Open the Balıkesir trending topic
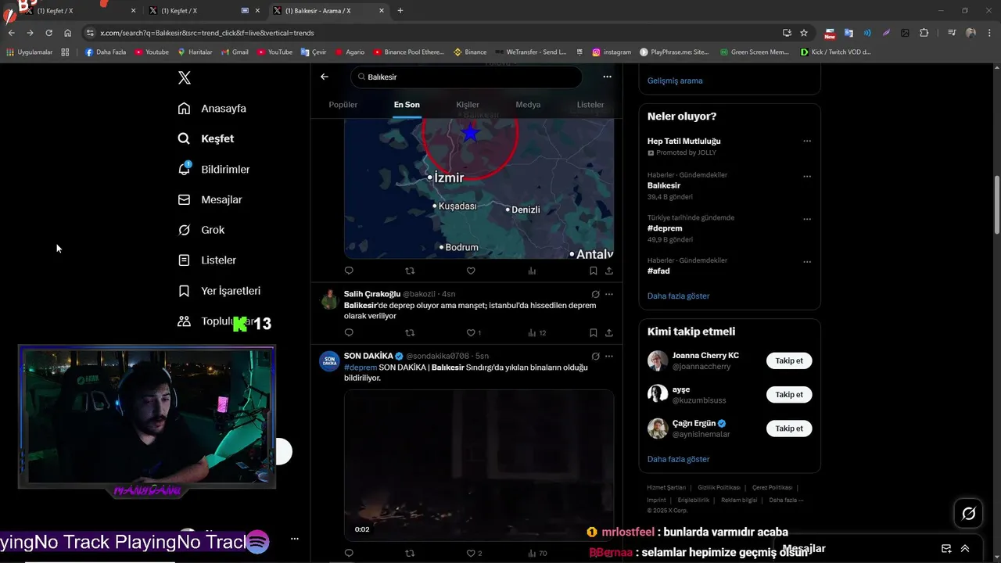 click(664, 186)
